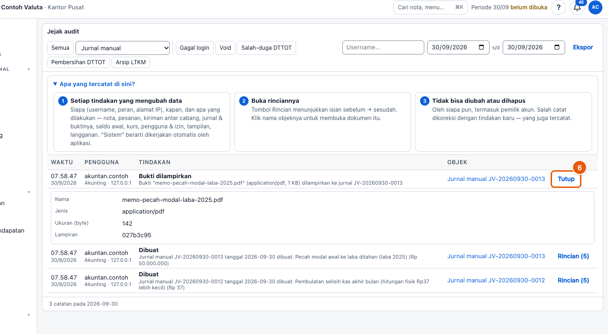Open notifications bell with 46 badge
Viewport: 608px width, 334px height.
577,7
